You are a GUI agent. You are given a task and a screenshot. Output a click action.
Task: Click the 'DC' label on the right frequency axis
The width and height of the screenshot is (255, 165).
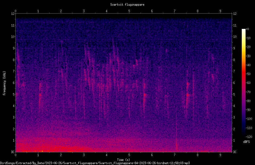point(235,152)
